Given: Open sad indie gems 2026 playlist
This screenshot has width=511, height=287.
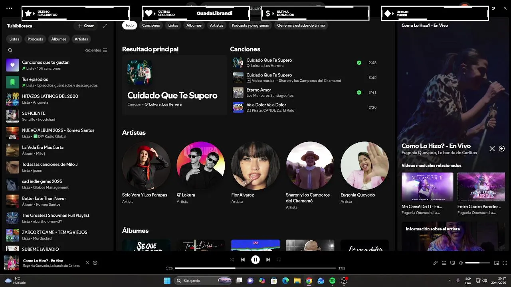Looking at the screenshot, I should pyautogui.click(x=58, y=184).
